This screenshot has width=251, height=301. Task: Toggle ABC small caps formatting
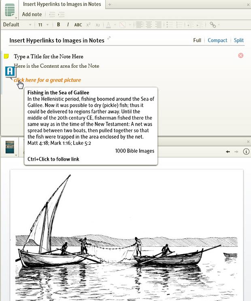click(x=78, y=25)
